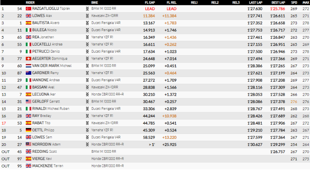
Task: Sort by the BEST LAP column header
Action: pos(278,3)
